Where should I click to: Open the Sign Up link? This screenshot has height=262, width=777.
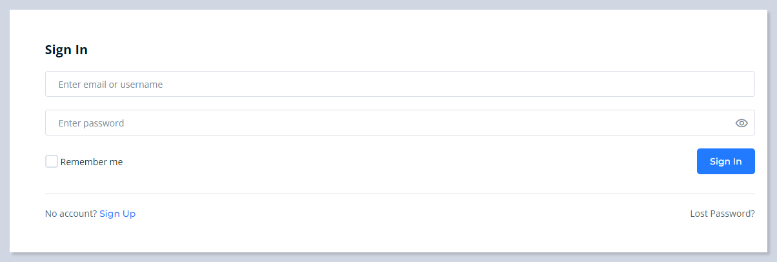(x=117, y=214)
